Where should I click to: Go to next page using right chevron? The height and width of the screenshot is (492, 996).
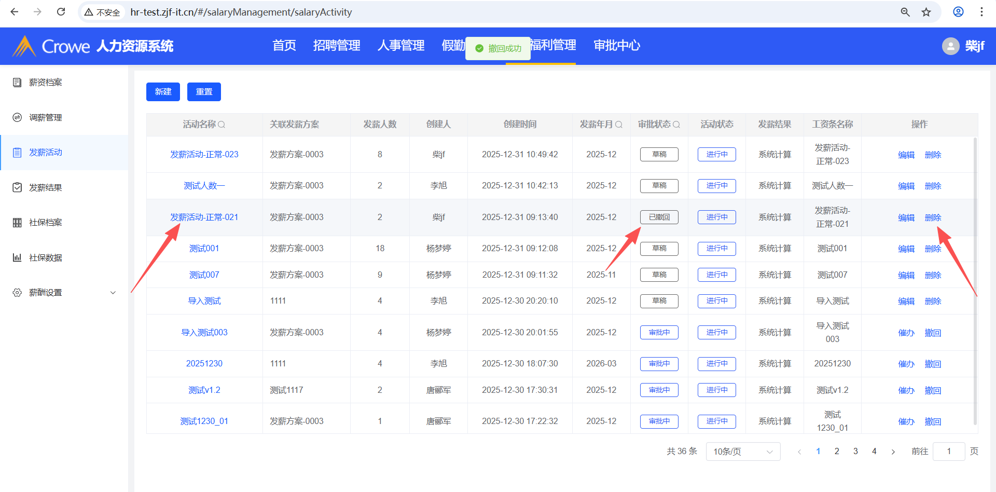coord(893,452)
